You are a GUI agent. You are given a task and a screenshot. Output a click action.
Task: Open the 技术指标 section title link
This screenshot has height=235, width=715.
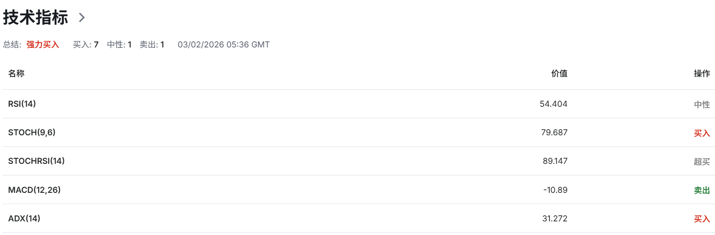pyautogui.click(x=36, y=18)
